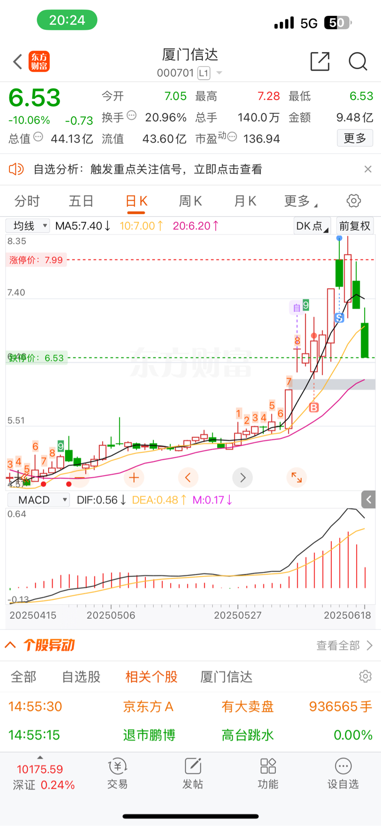Expand the 深证 index ticker

[41, 757]
